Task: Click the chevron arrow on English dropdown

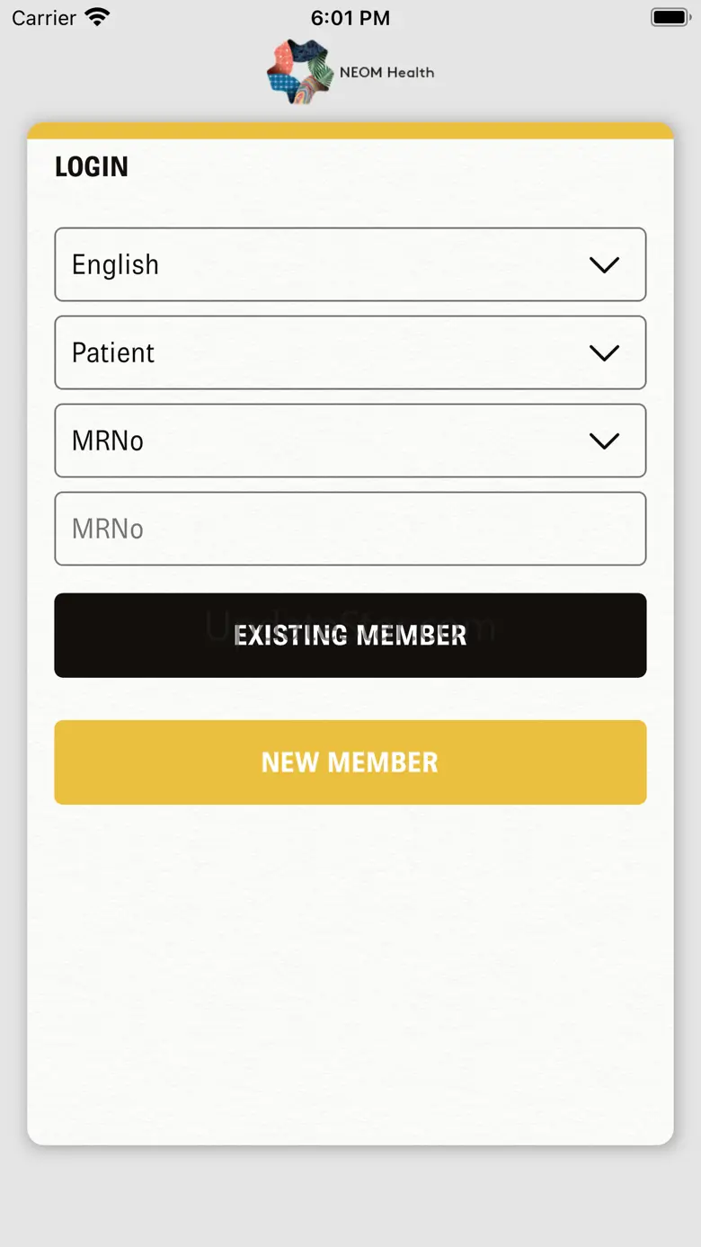Action: [604, 265]
